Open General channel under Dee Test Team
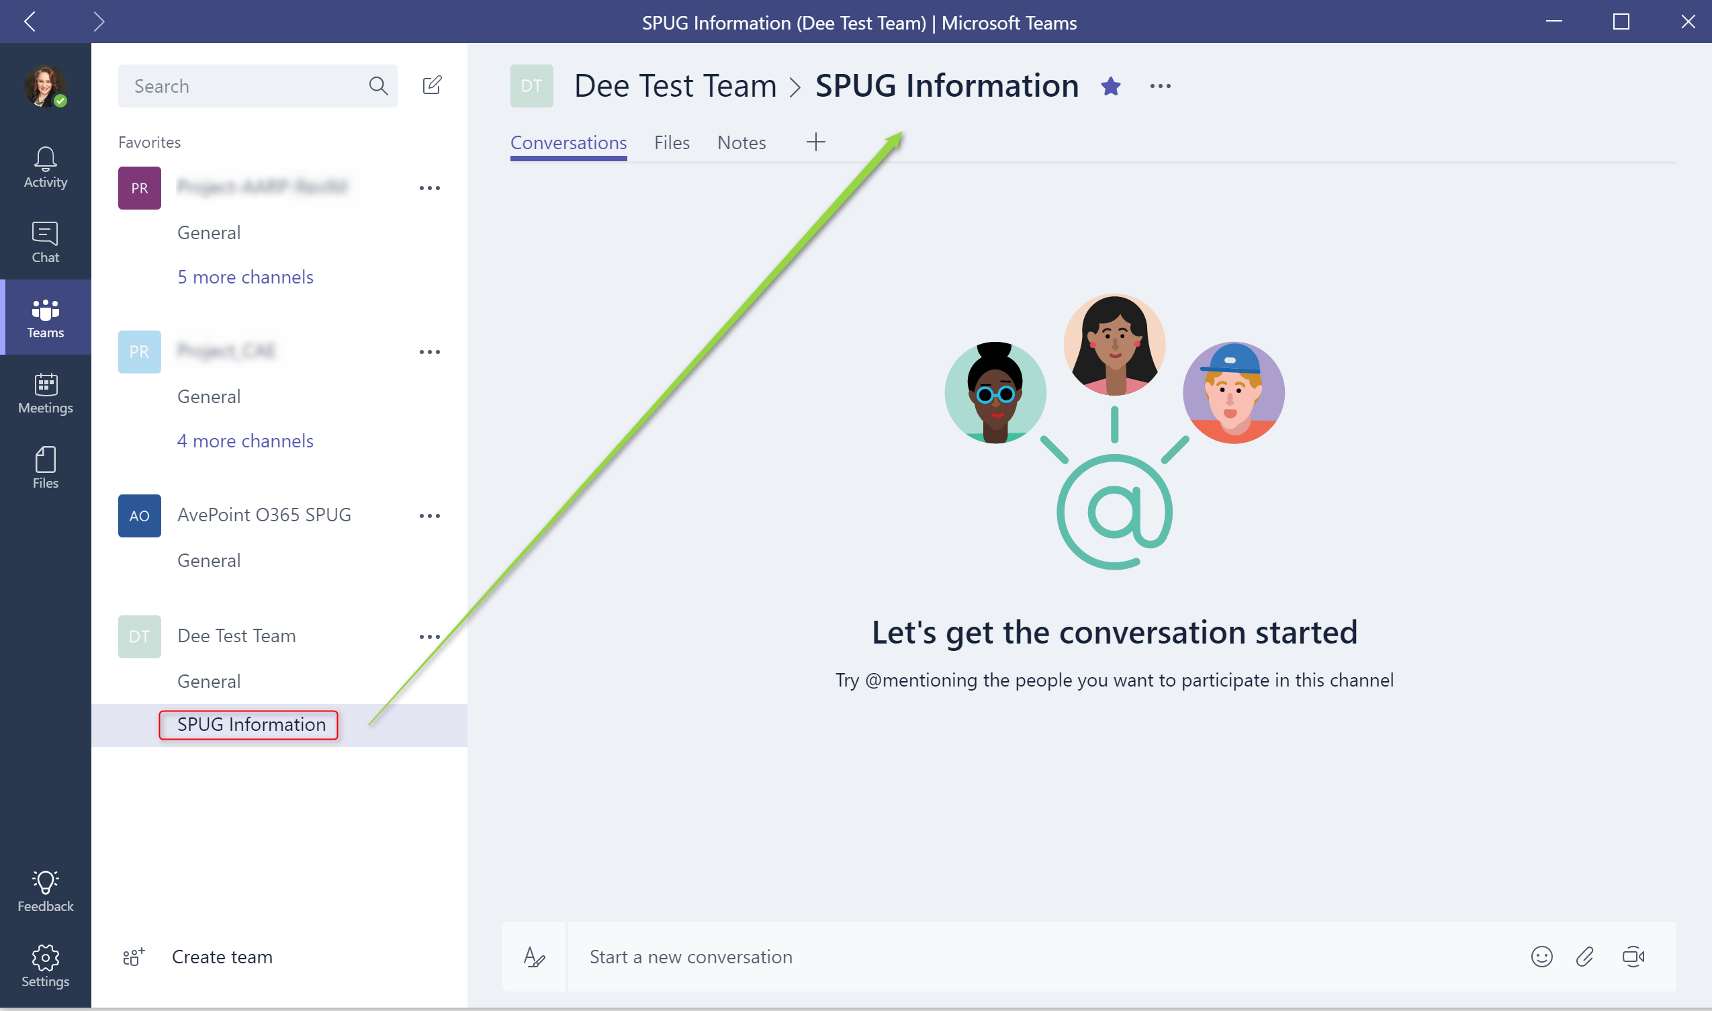 click(209, 681)
